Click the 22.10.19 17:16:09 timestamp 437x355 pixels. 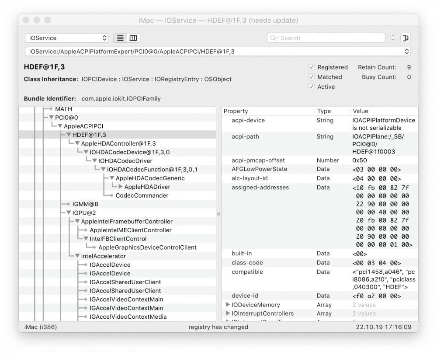point(384,327)
